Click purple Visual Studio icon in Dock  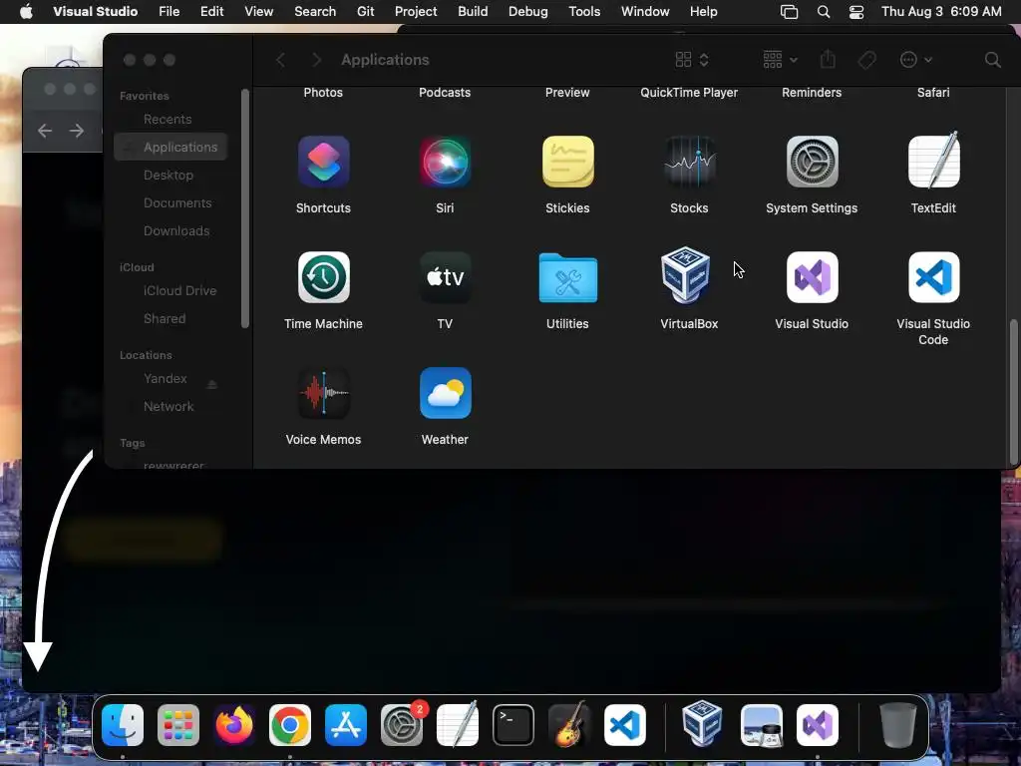point(818,725)
